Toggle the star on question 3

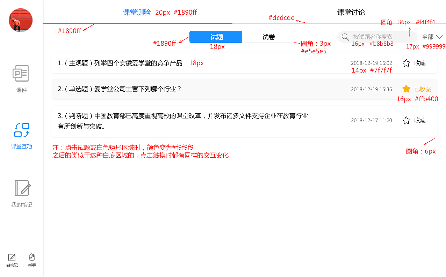pyautogui.click(x=406, y=120)
